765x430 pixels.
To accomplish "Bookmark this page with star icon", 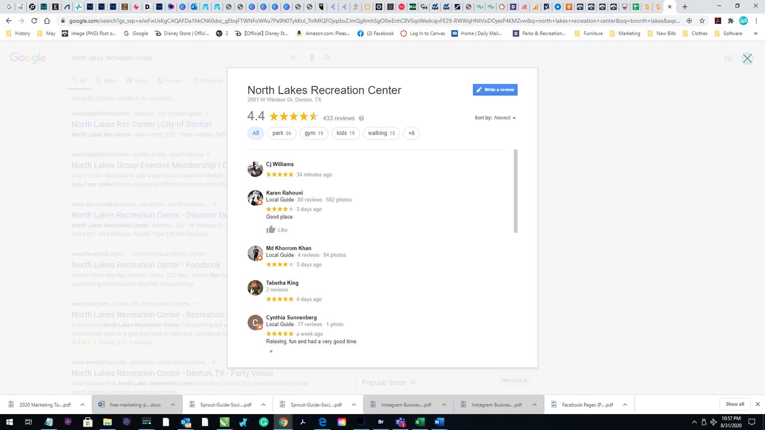I will click(702, 20).
